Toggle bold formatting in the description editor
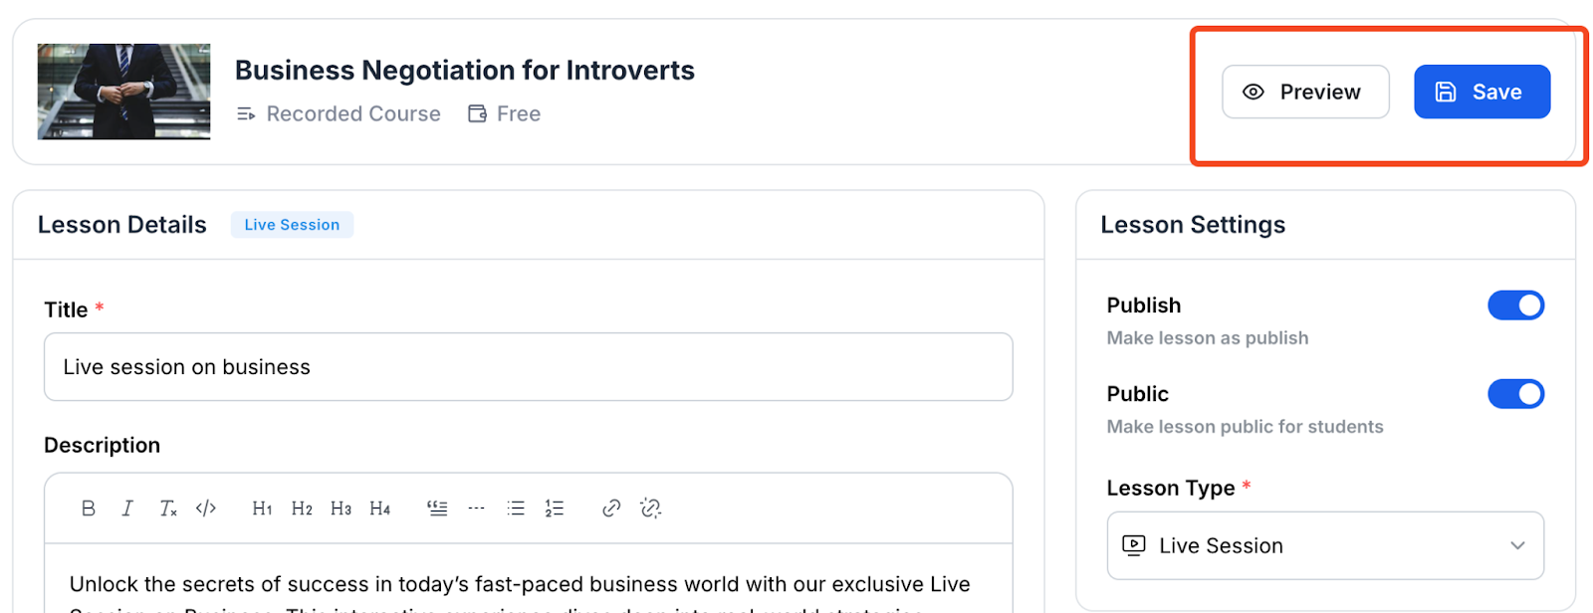This screenshot has height=613, width=1593. pos(88,508)
